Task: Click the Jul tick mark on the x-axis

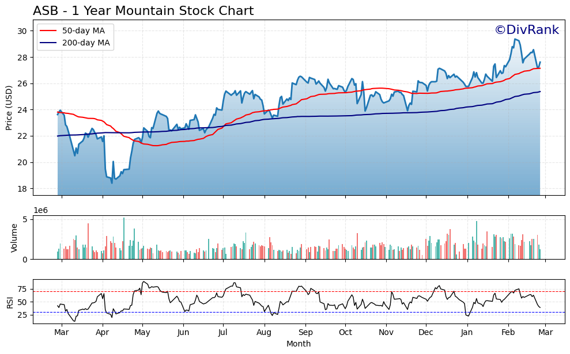Action: [224, 326]
